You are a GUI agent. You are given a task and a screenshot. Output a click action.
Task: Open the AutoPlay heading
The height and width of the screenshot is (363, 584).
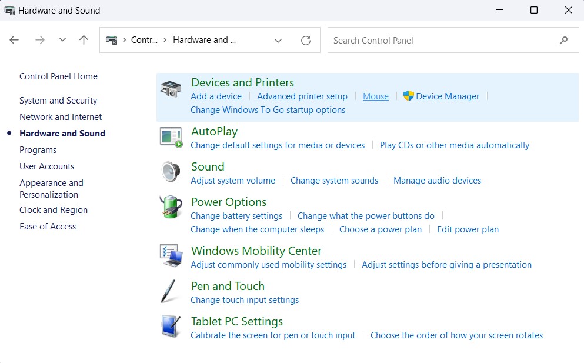pos(214,132)
